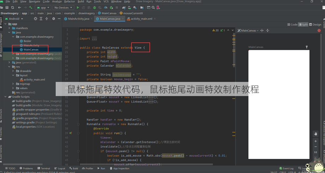The image size is (325, 173).
Task: Open the Logcat tool window
Action: coord(60,168)
